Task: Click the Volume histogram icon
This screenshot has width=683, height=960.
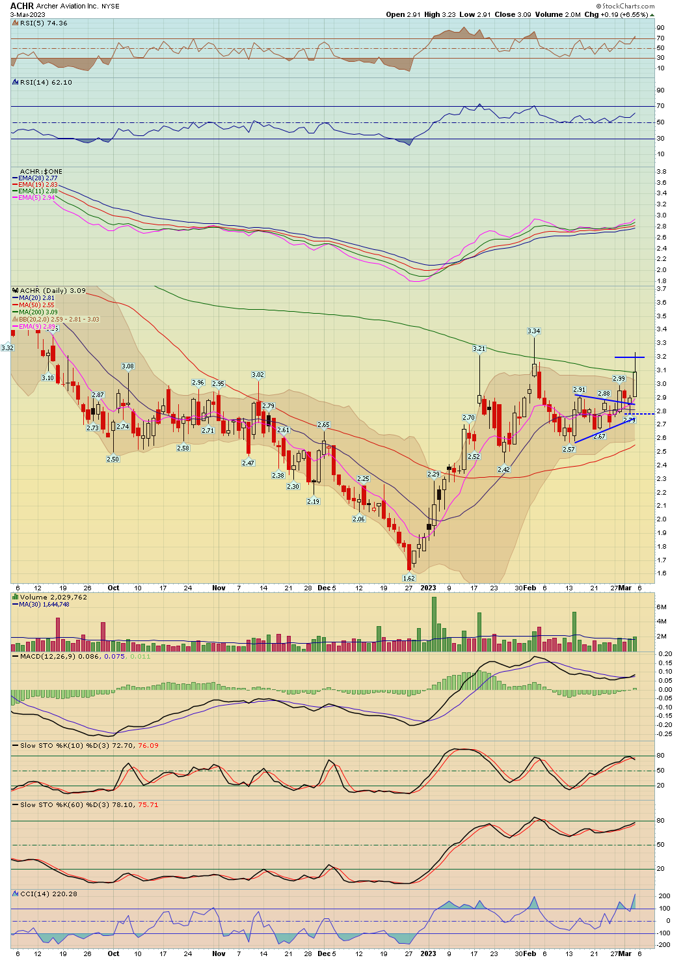Action: click(x=14, y=596)
